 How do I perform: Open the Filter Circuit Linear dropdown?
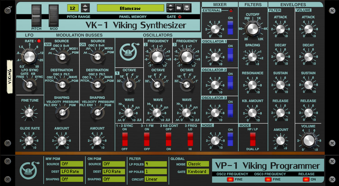tap(156, 179)
